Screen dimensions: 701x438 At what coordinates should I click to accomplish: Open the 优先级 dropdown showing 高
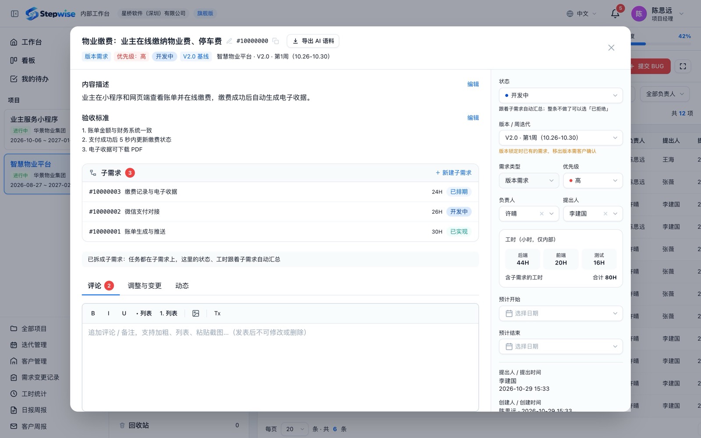coord(593,180)
